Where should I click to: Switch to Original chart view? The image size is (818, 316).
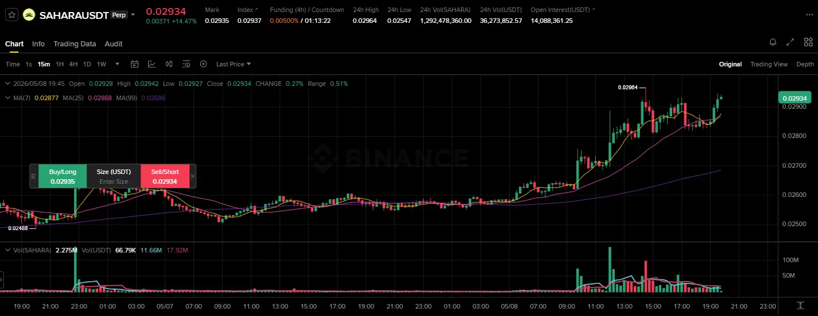(730, 64)
